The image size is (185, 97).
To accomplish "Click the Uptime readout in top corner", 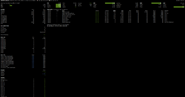I will point(180,1).
